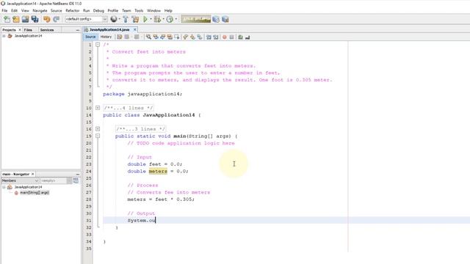Collapse JavaApplication14 node in the Navigator
The width and height of the screenshot is (470, 264).
tap(4, 187)
